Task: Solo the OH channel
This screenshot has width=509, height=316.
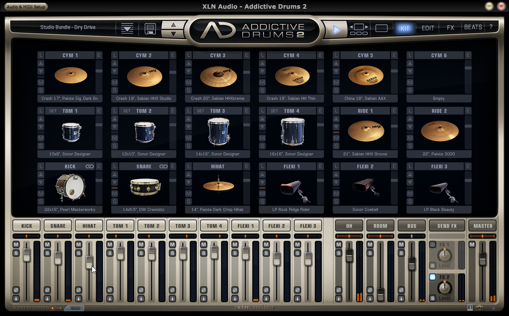Action: 339,253
